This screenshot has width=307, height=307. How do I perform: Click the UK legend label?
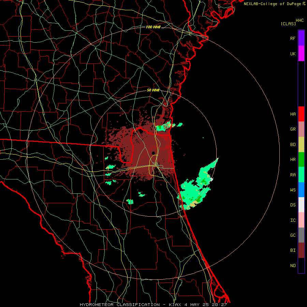293,54
